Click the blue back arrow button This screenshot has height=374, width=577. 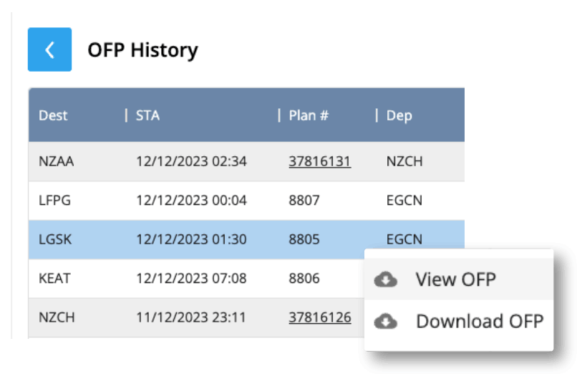[49, 49]
